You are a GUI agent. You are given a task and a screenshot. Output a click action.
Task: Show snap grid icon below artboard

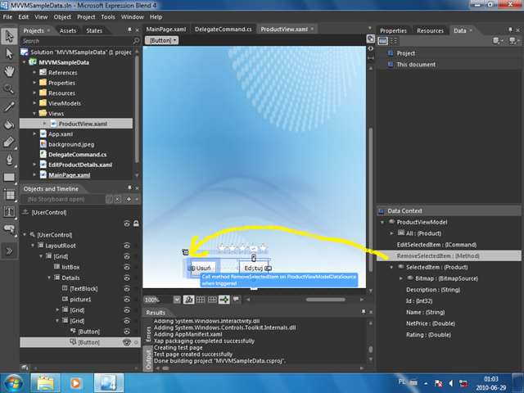[201, 300]
